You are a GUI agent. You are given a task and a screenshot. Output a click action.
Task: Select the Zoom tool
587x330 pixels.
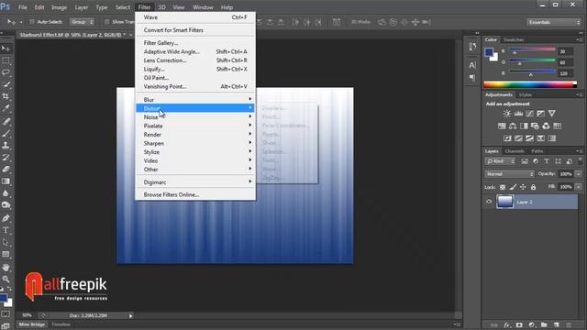click(6, 279)
